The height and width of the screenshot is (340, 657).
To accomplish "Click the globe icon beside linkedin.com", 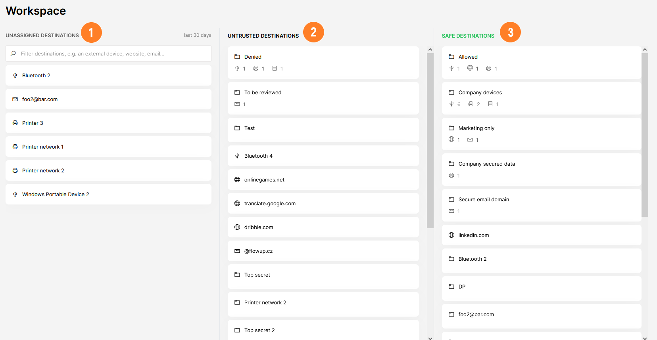I will [451, 235].
